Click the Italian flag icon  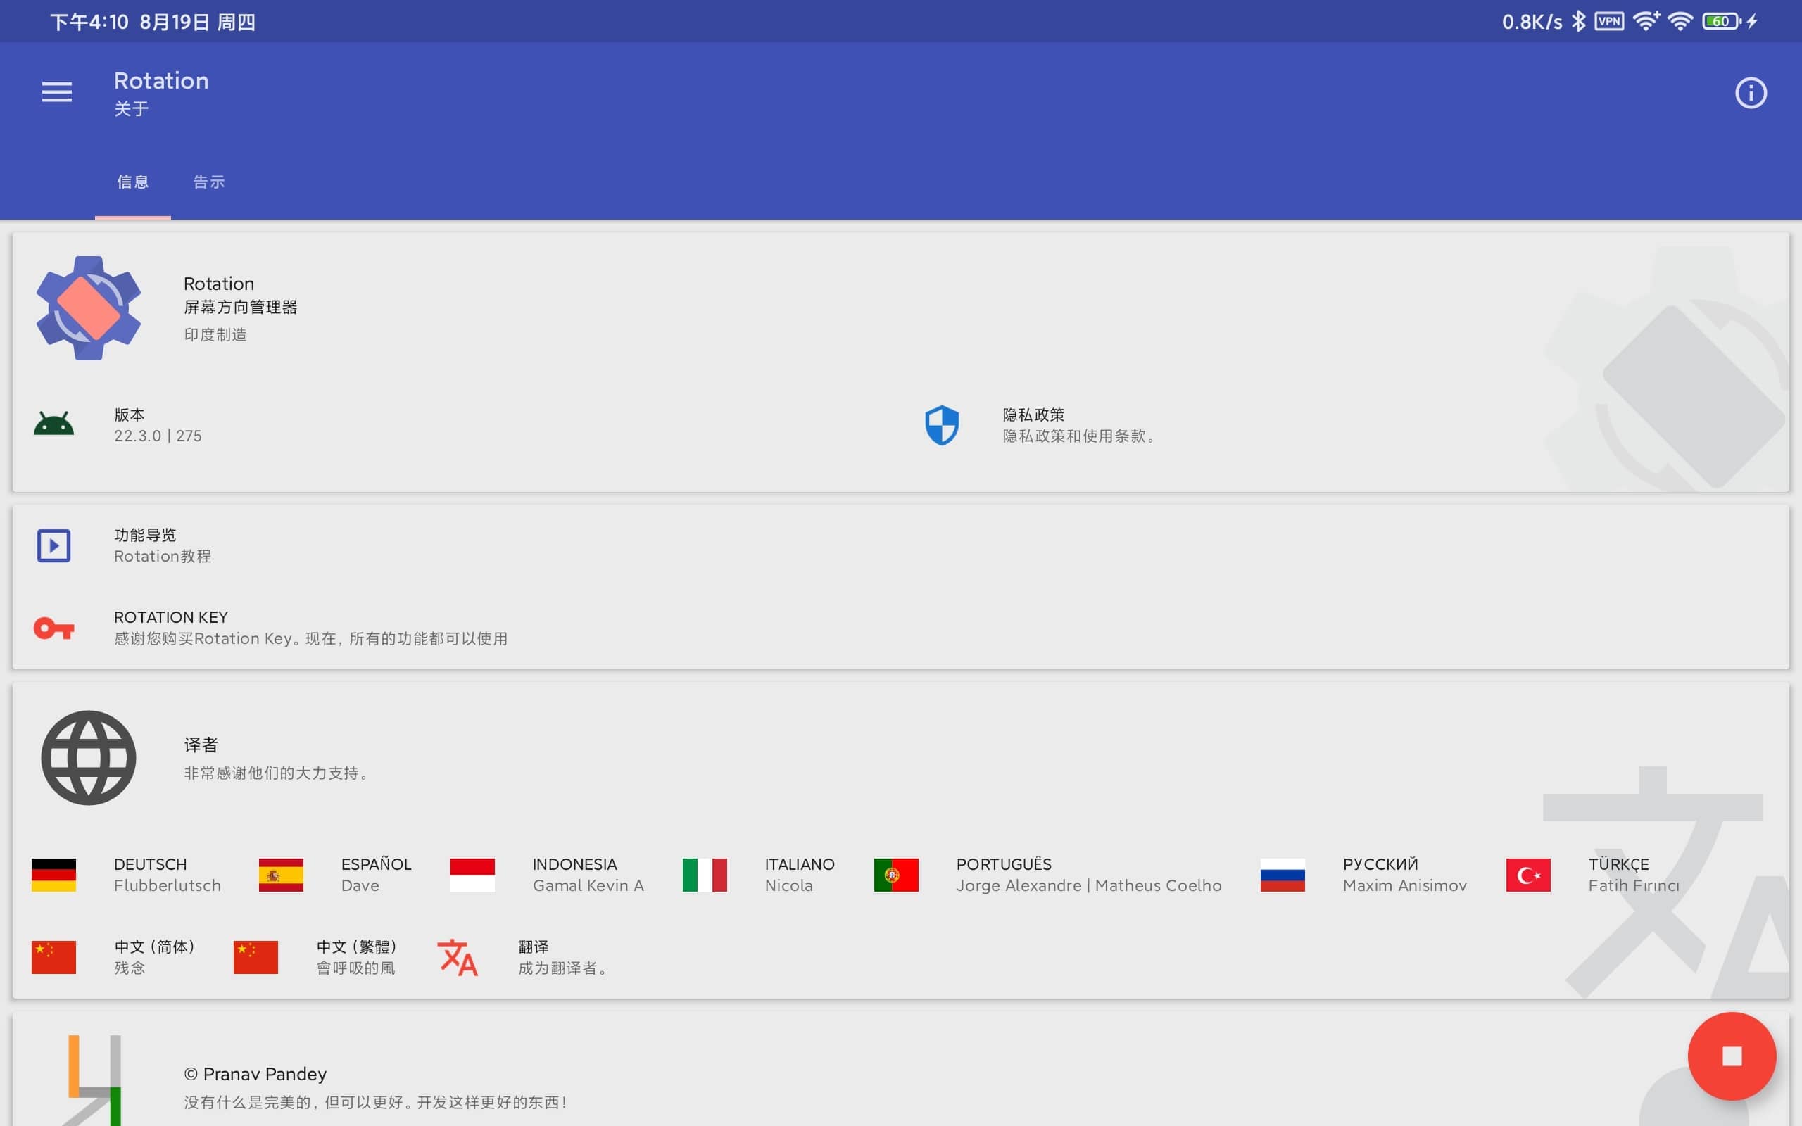[x=704, y=874]
